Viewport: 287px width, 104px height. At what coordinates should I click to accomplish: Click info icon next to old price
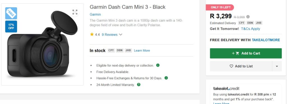click(248, 17)
